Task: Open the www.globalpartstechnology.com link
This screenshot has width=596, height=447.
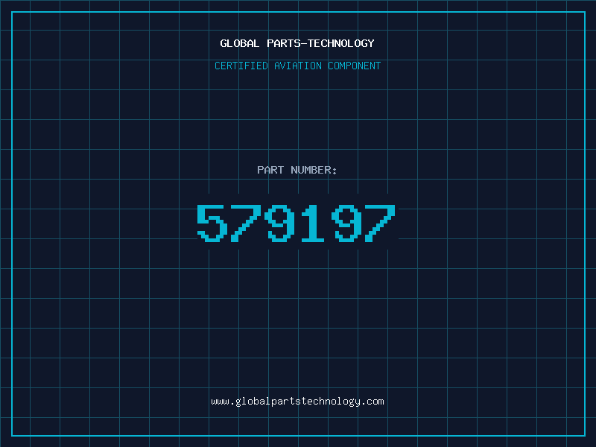Action: [297, 402]
